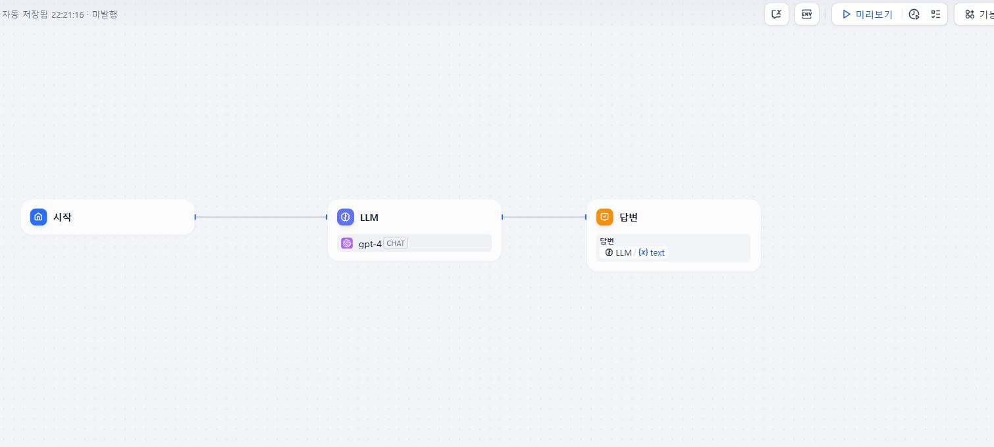Select the 시작 node title
994x447 pixels.
point(63,217)
